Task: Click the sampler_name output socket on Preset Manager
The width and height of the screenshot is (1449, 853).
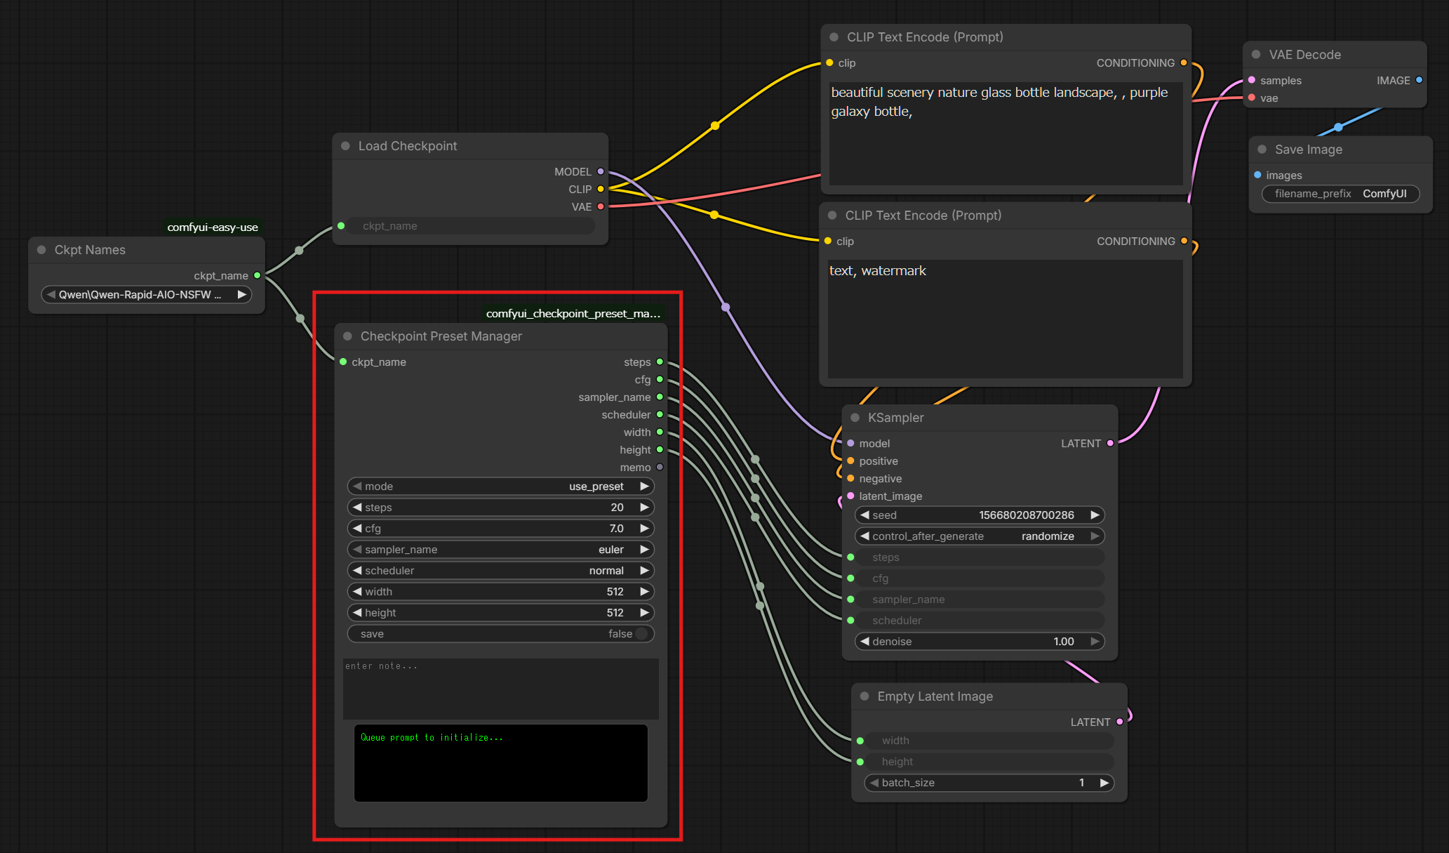Action: 660,397
